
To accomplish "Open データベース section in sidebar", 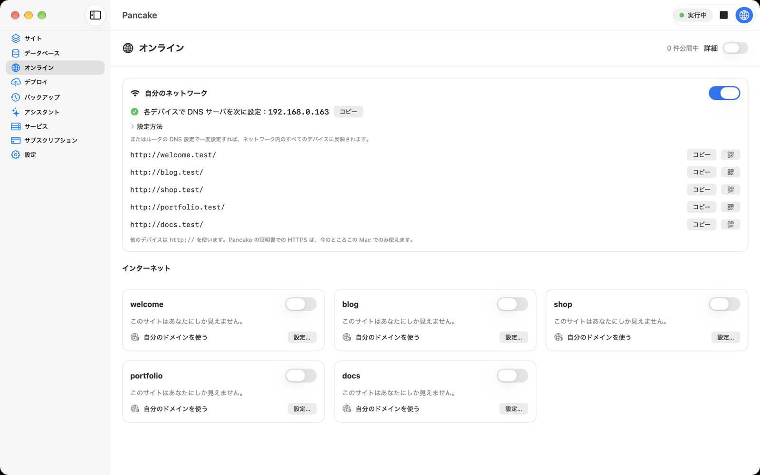I will 55,53.
